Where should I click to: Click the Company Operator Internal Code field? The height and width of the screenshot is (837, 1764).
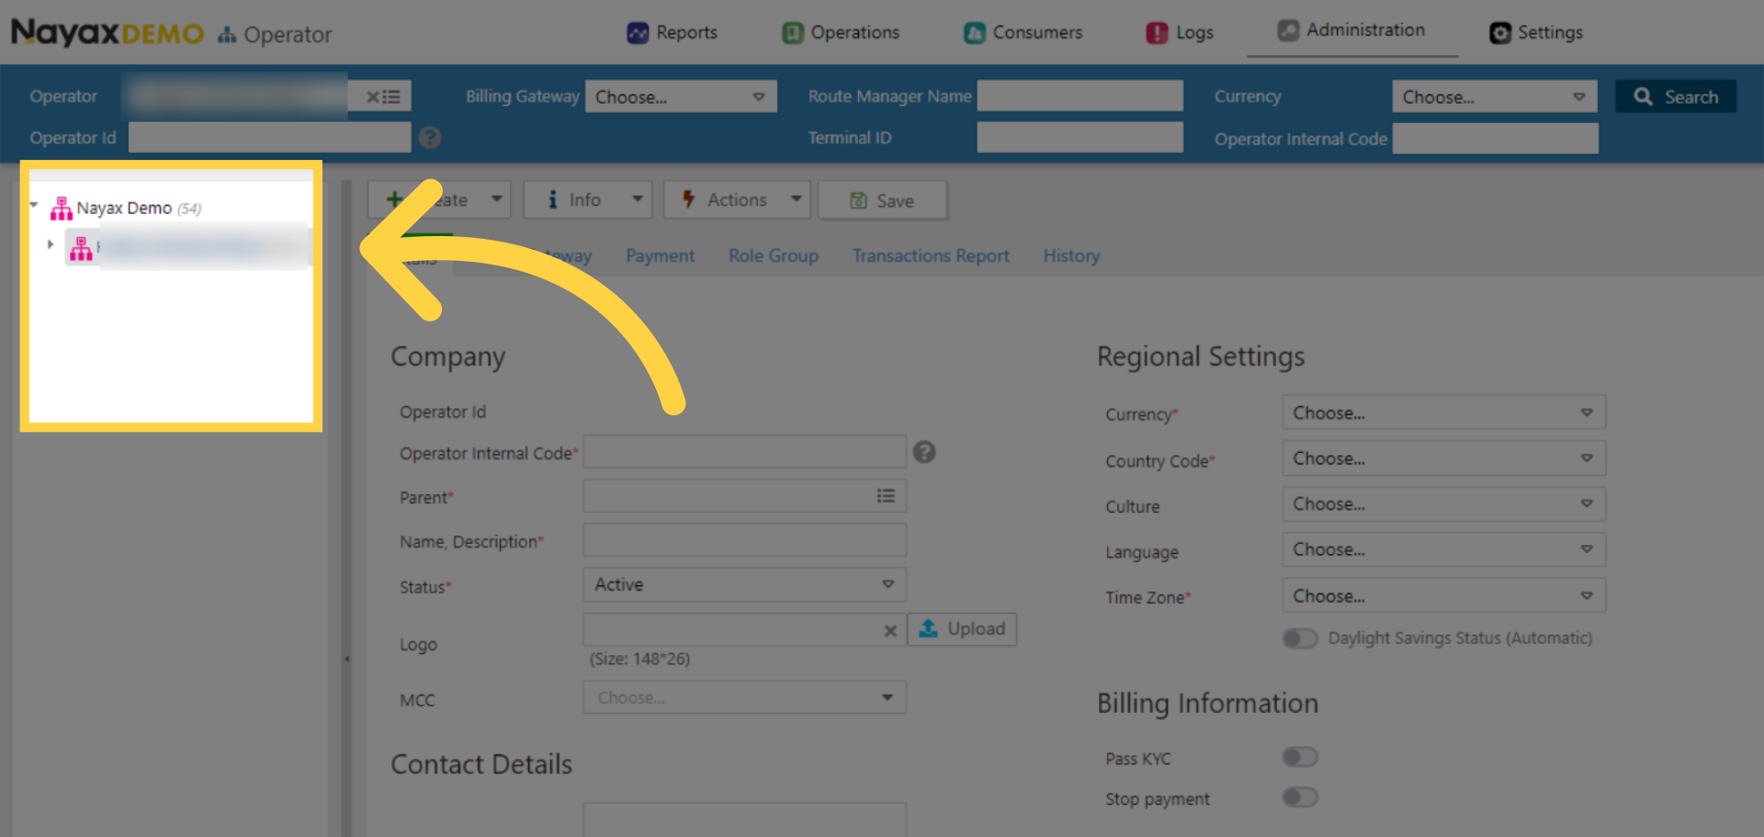(x=744, y=451)
